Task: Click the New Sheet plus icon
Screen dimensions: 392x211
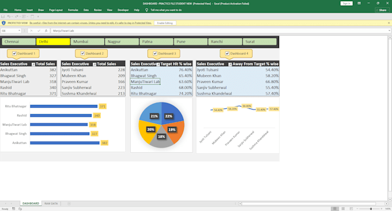Action: (x=69, y=204)
